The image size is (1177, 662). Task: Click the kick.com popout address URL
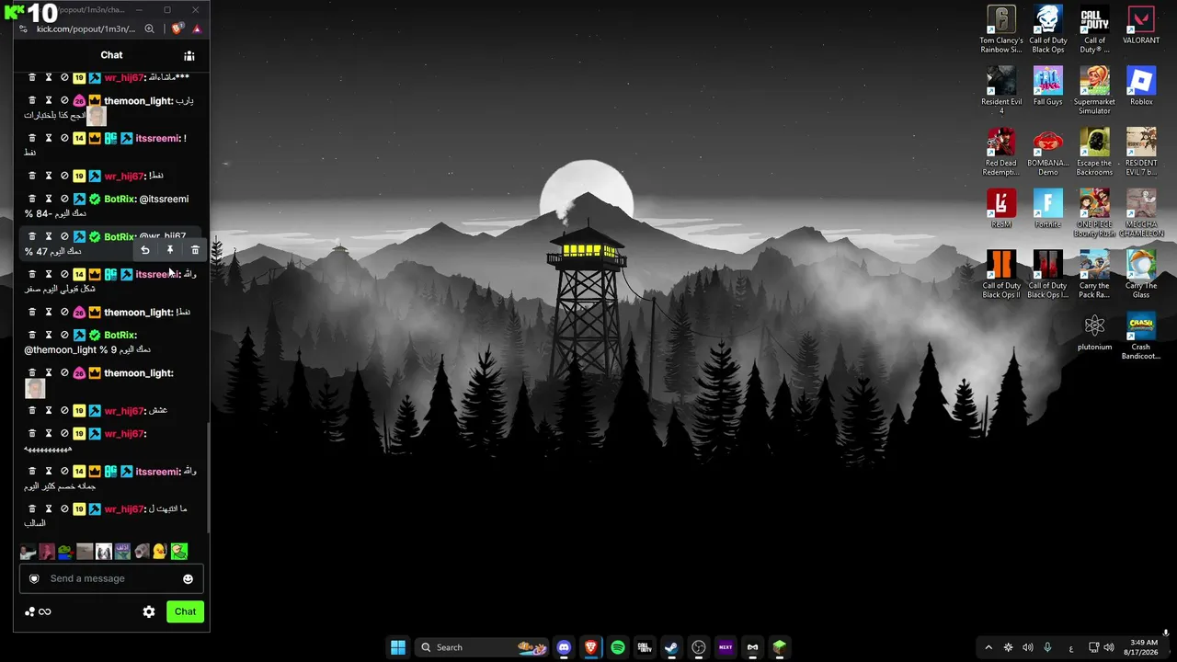coord(86,29)
